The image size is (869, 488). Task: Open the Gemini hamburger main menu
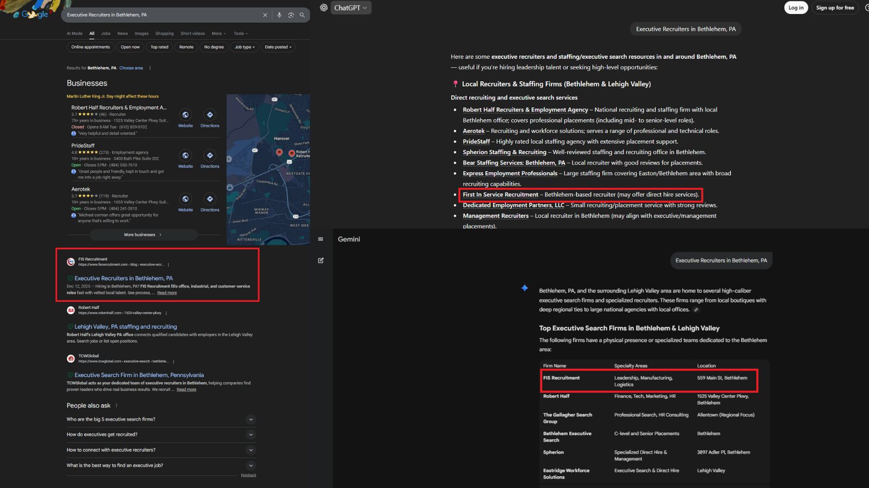coord(320,239)
